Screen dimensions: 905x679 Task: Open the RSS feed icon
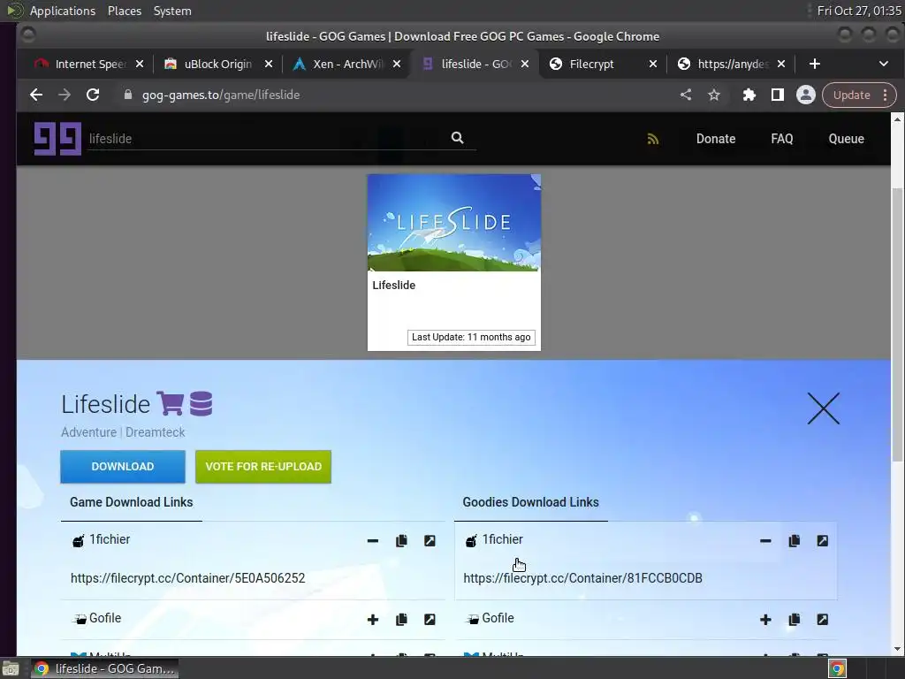point(653,139)
